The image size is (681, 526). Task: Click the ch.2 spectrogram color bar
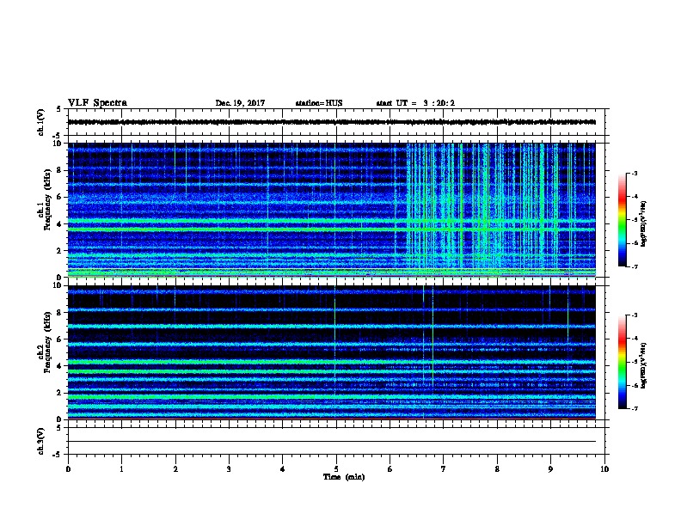pyautogui.click(x=623, y=362)
